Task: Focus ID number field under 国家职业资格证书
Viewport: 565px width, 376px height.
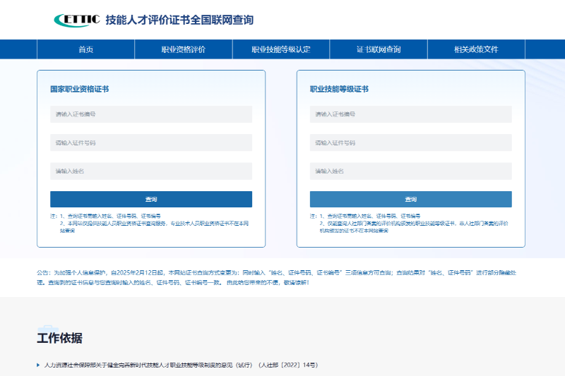Action: tap(151, 142)
